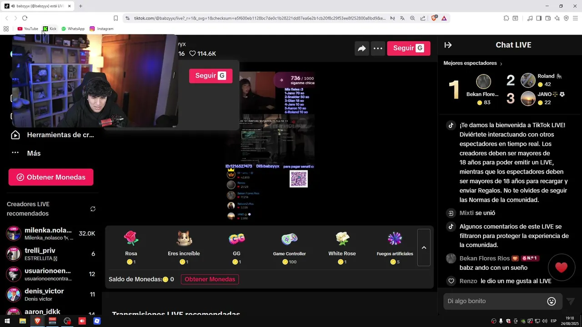Open usuarionoen... live stream
This screenshot has width=582, height=327.
tap(51, 274)
